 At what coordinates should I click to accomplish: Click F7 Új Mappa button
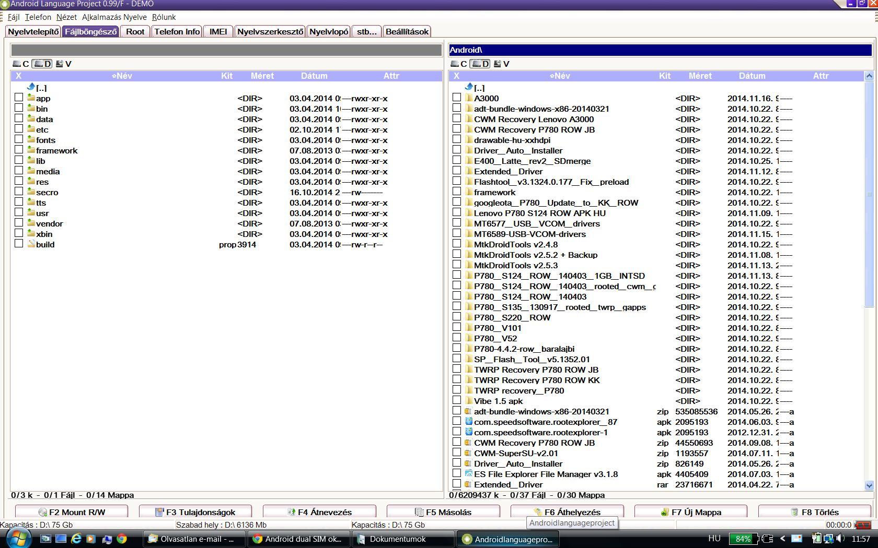(691, 512)
